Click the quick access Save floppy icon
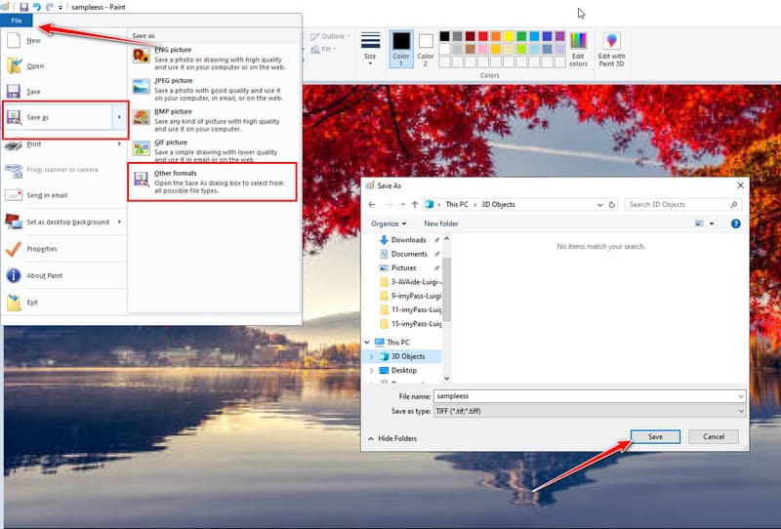The height and width of the screenshot is (529, 781). coord(22,7)
